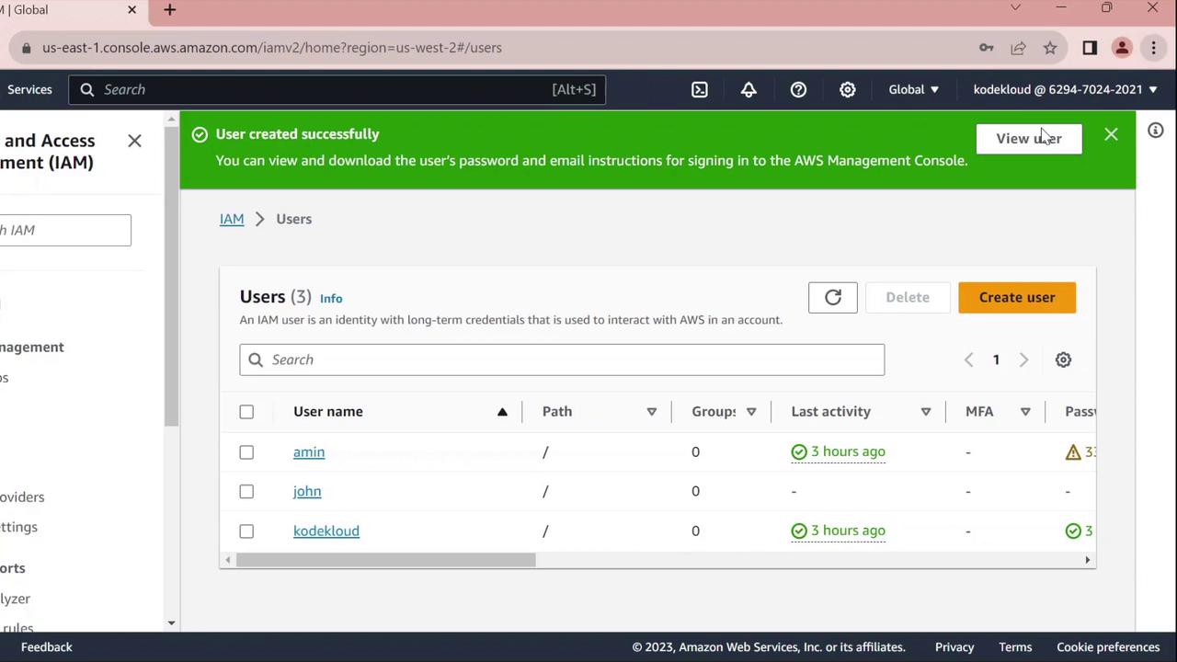This screenshot has height=662, width=1177.
Task: Open the Terms footer link
Action: (x=1015, y=647)
